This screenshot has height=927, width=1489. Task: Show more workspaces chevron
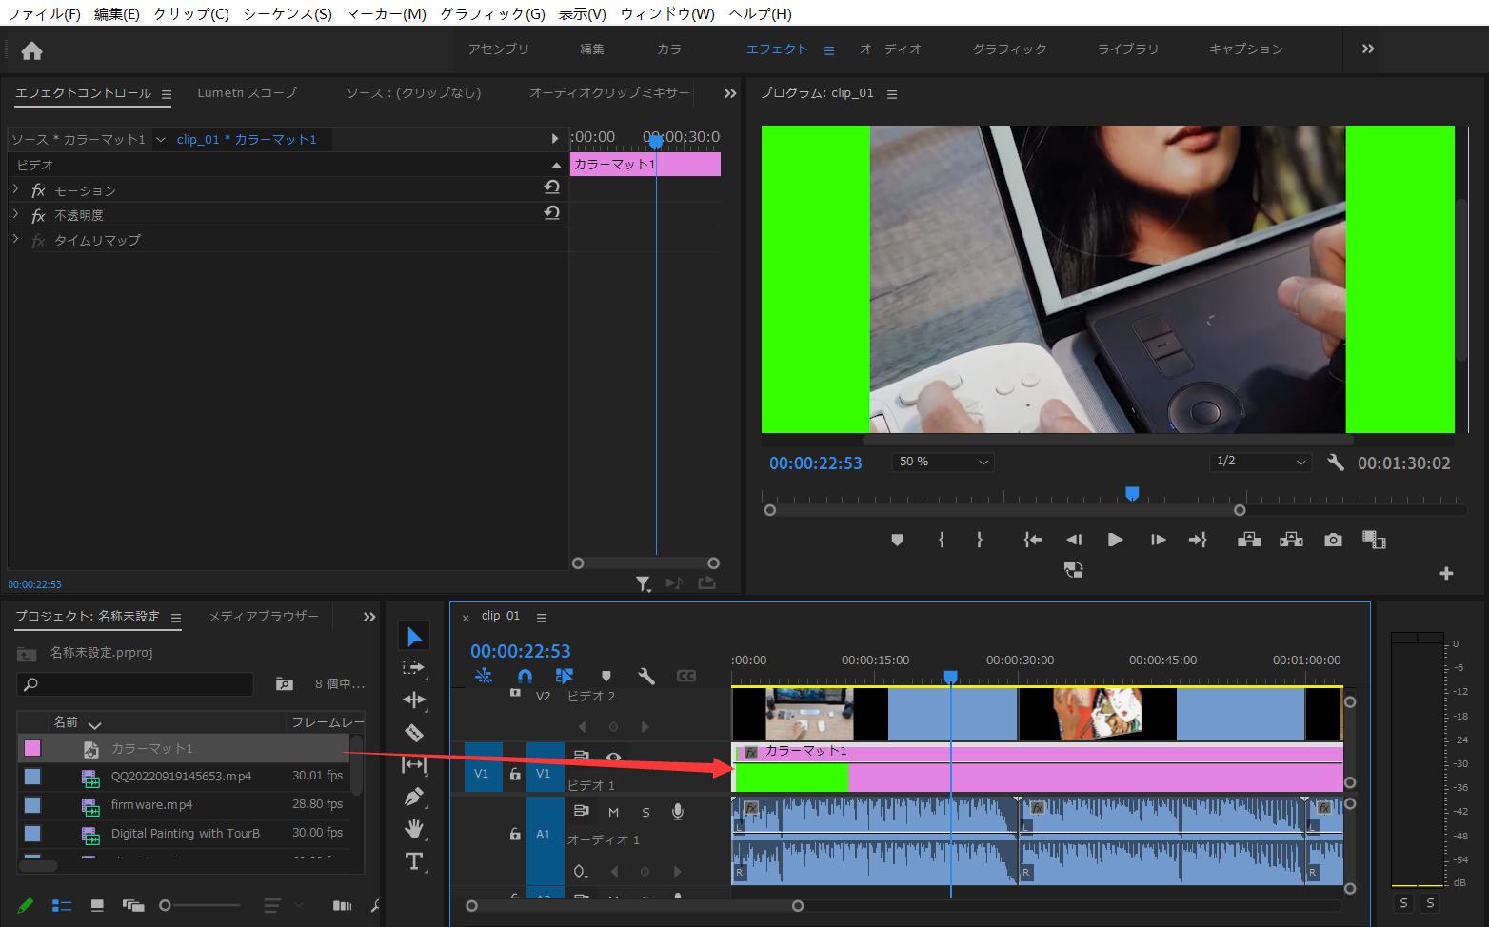pyautogui.click(x=1368, y=49)
